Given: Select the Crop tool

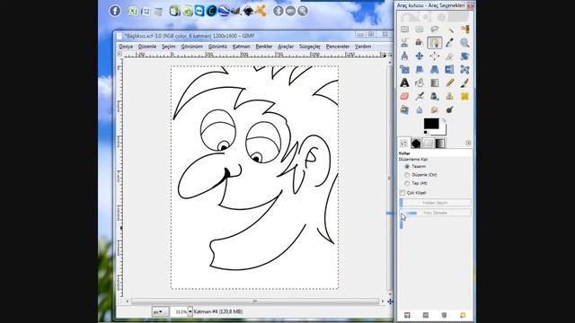Looking at the screenshot, I should coord(449,56).
